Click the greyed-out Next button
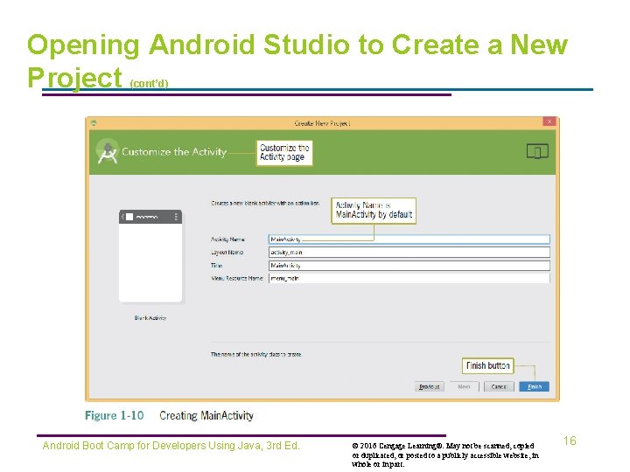630x472 pixels. (x=464, y=386)
